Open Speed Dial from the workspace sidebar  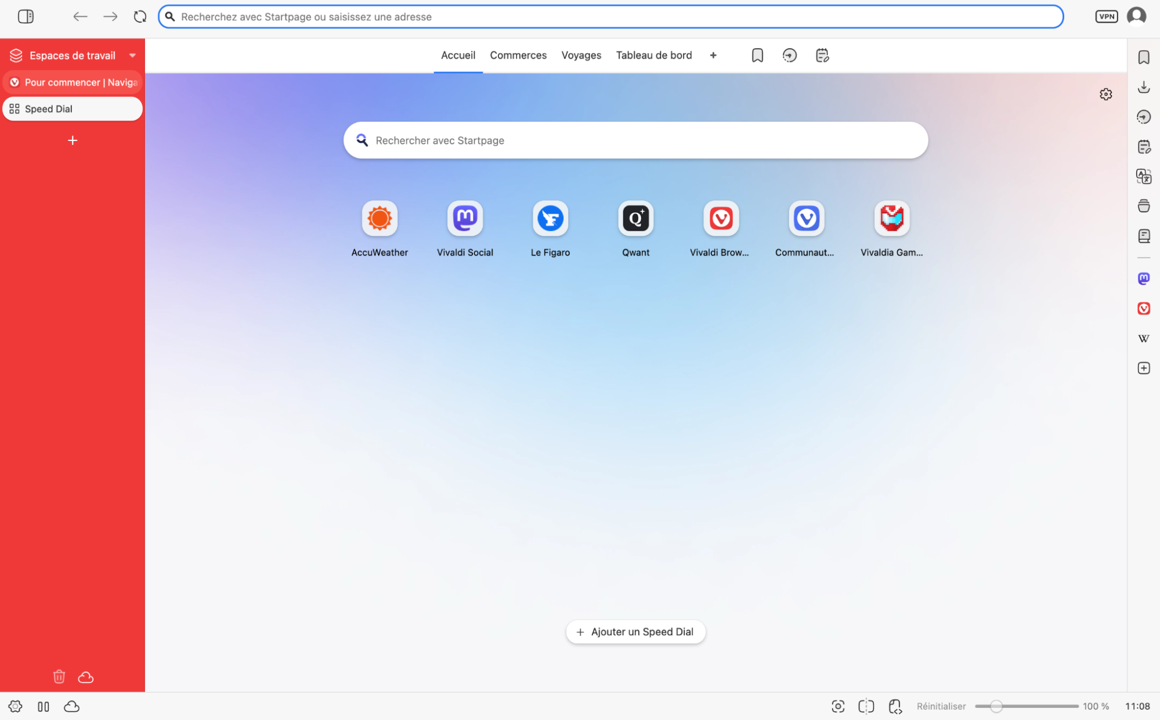[x=72, y=108]
